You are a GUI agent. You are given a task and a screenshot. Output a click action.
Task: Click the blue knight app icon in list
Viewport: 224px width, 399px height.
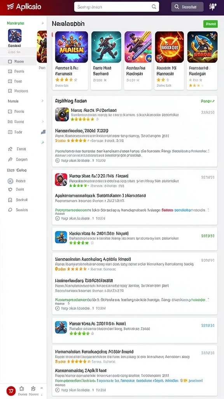pyautogui.click(x=61, y=237)
